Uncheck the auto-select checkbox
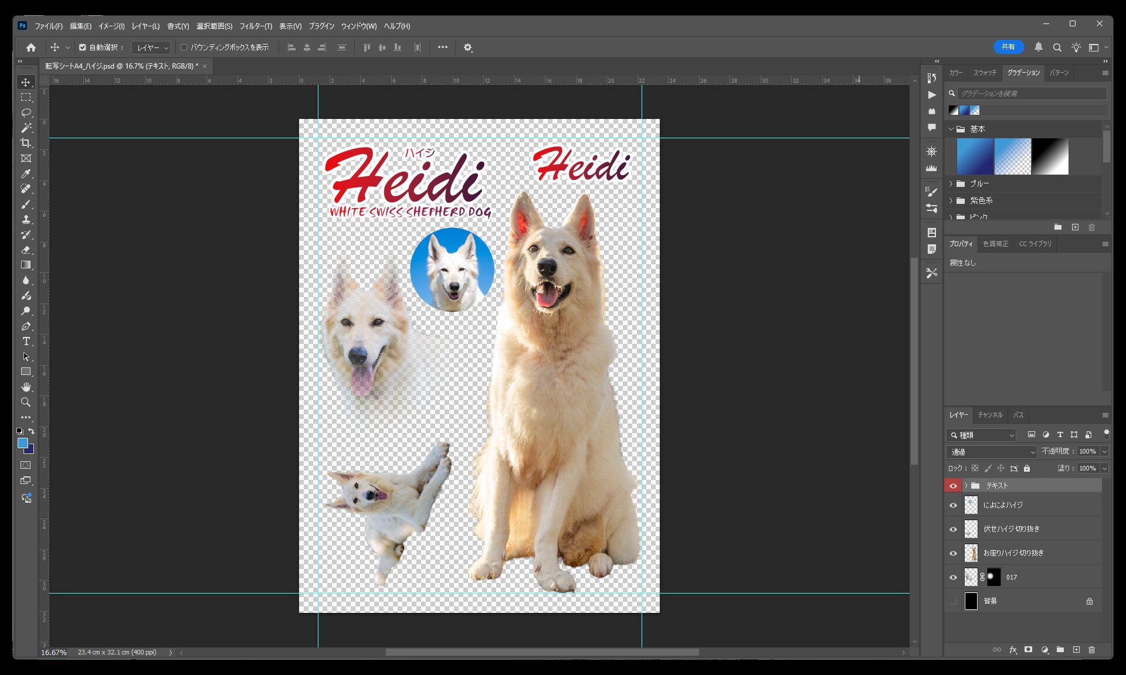 point(83,47)
